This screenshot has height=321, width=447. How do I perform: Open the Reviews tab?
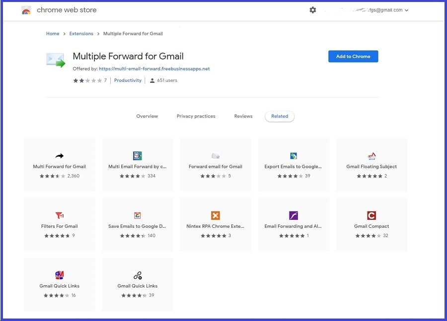tap(243, 116)
